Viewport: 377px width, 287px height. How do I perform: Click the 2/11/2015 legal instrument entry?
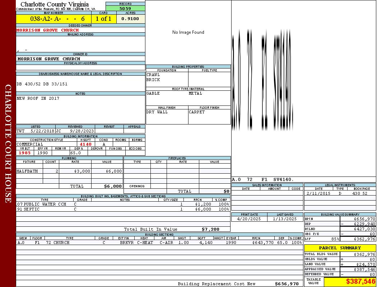[x=339, y=193]
